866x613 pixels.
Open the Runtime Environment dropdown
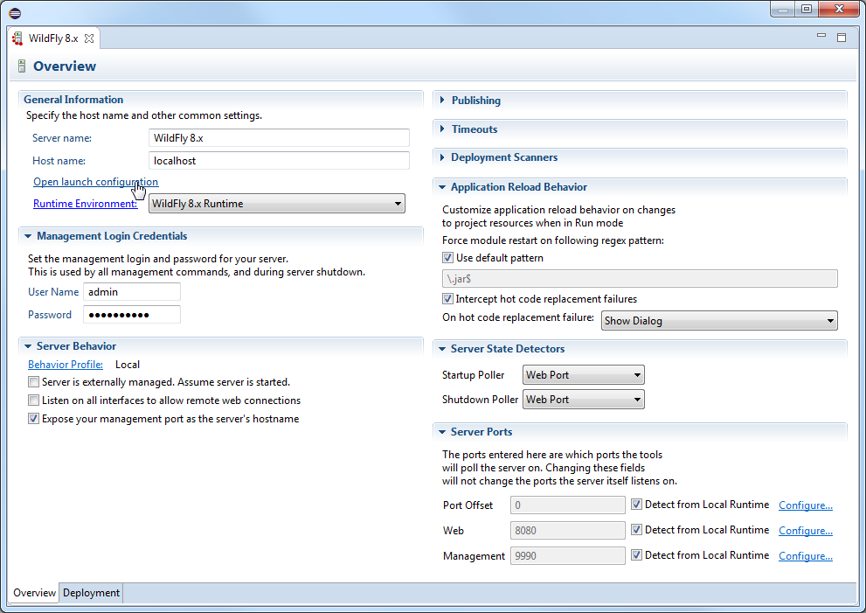[x=276, y=204]
